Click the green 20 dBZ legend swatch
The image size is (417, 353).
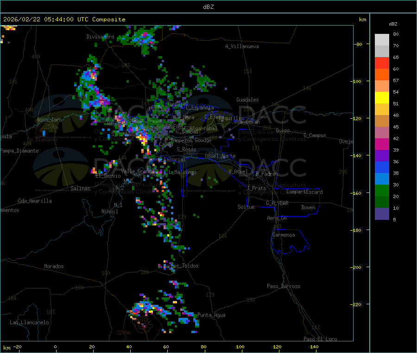[382, 190]
